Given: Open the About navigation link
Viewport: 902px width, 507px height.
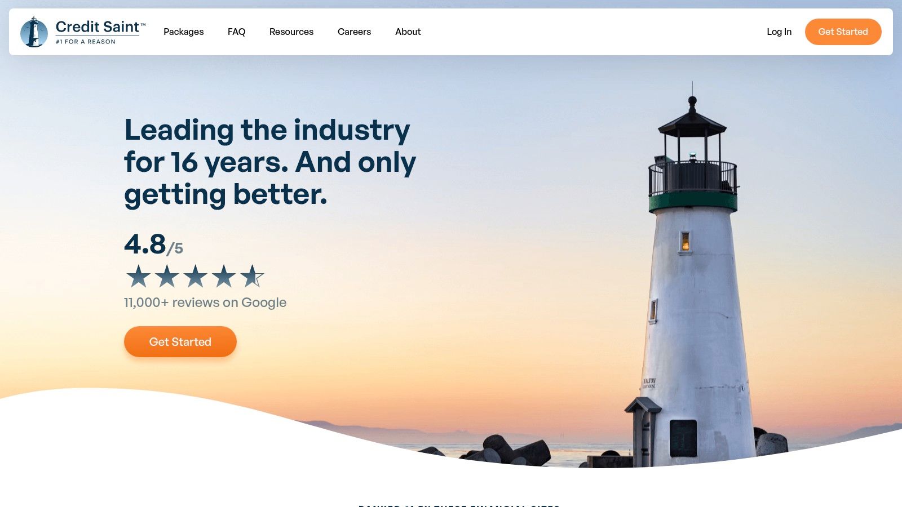Looking at the screenshot, I should tap(408, 32).
